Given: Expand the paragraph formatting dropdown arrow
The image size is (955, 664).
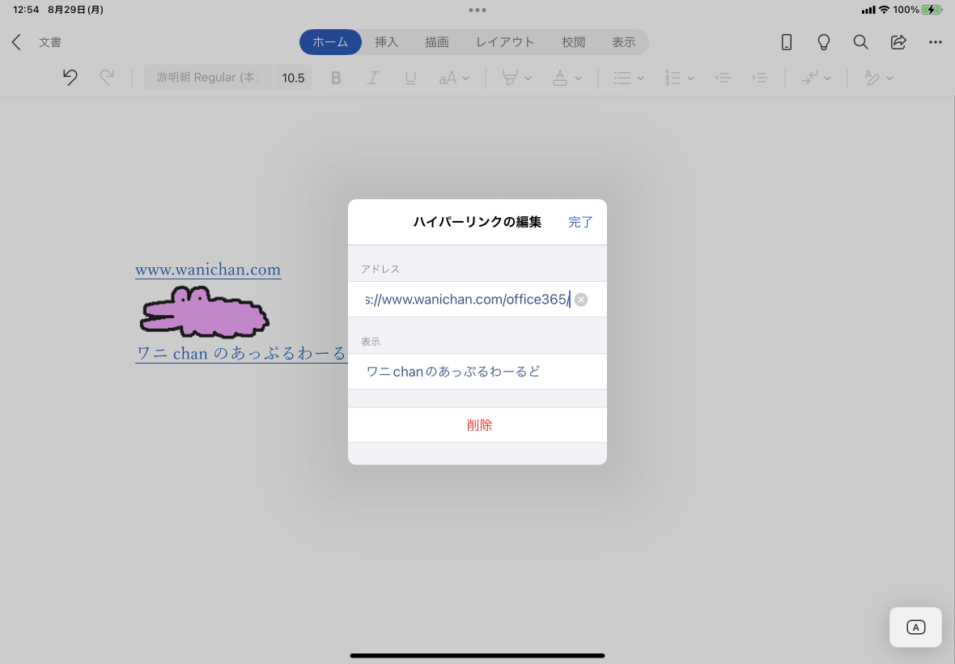Looking at the screenshot, I should point(827,79).
